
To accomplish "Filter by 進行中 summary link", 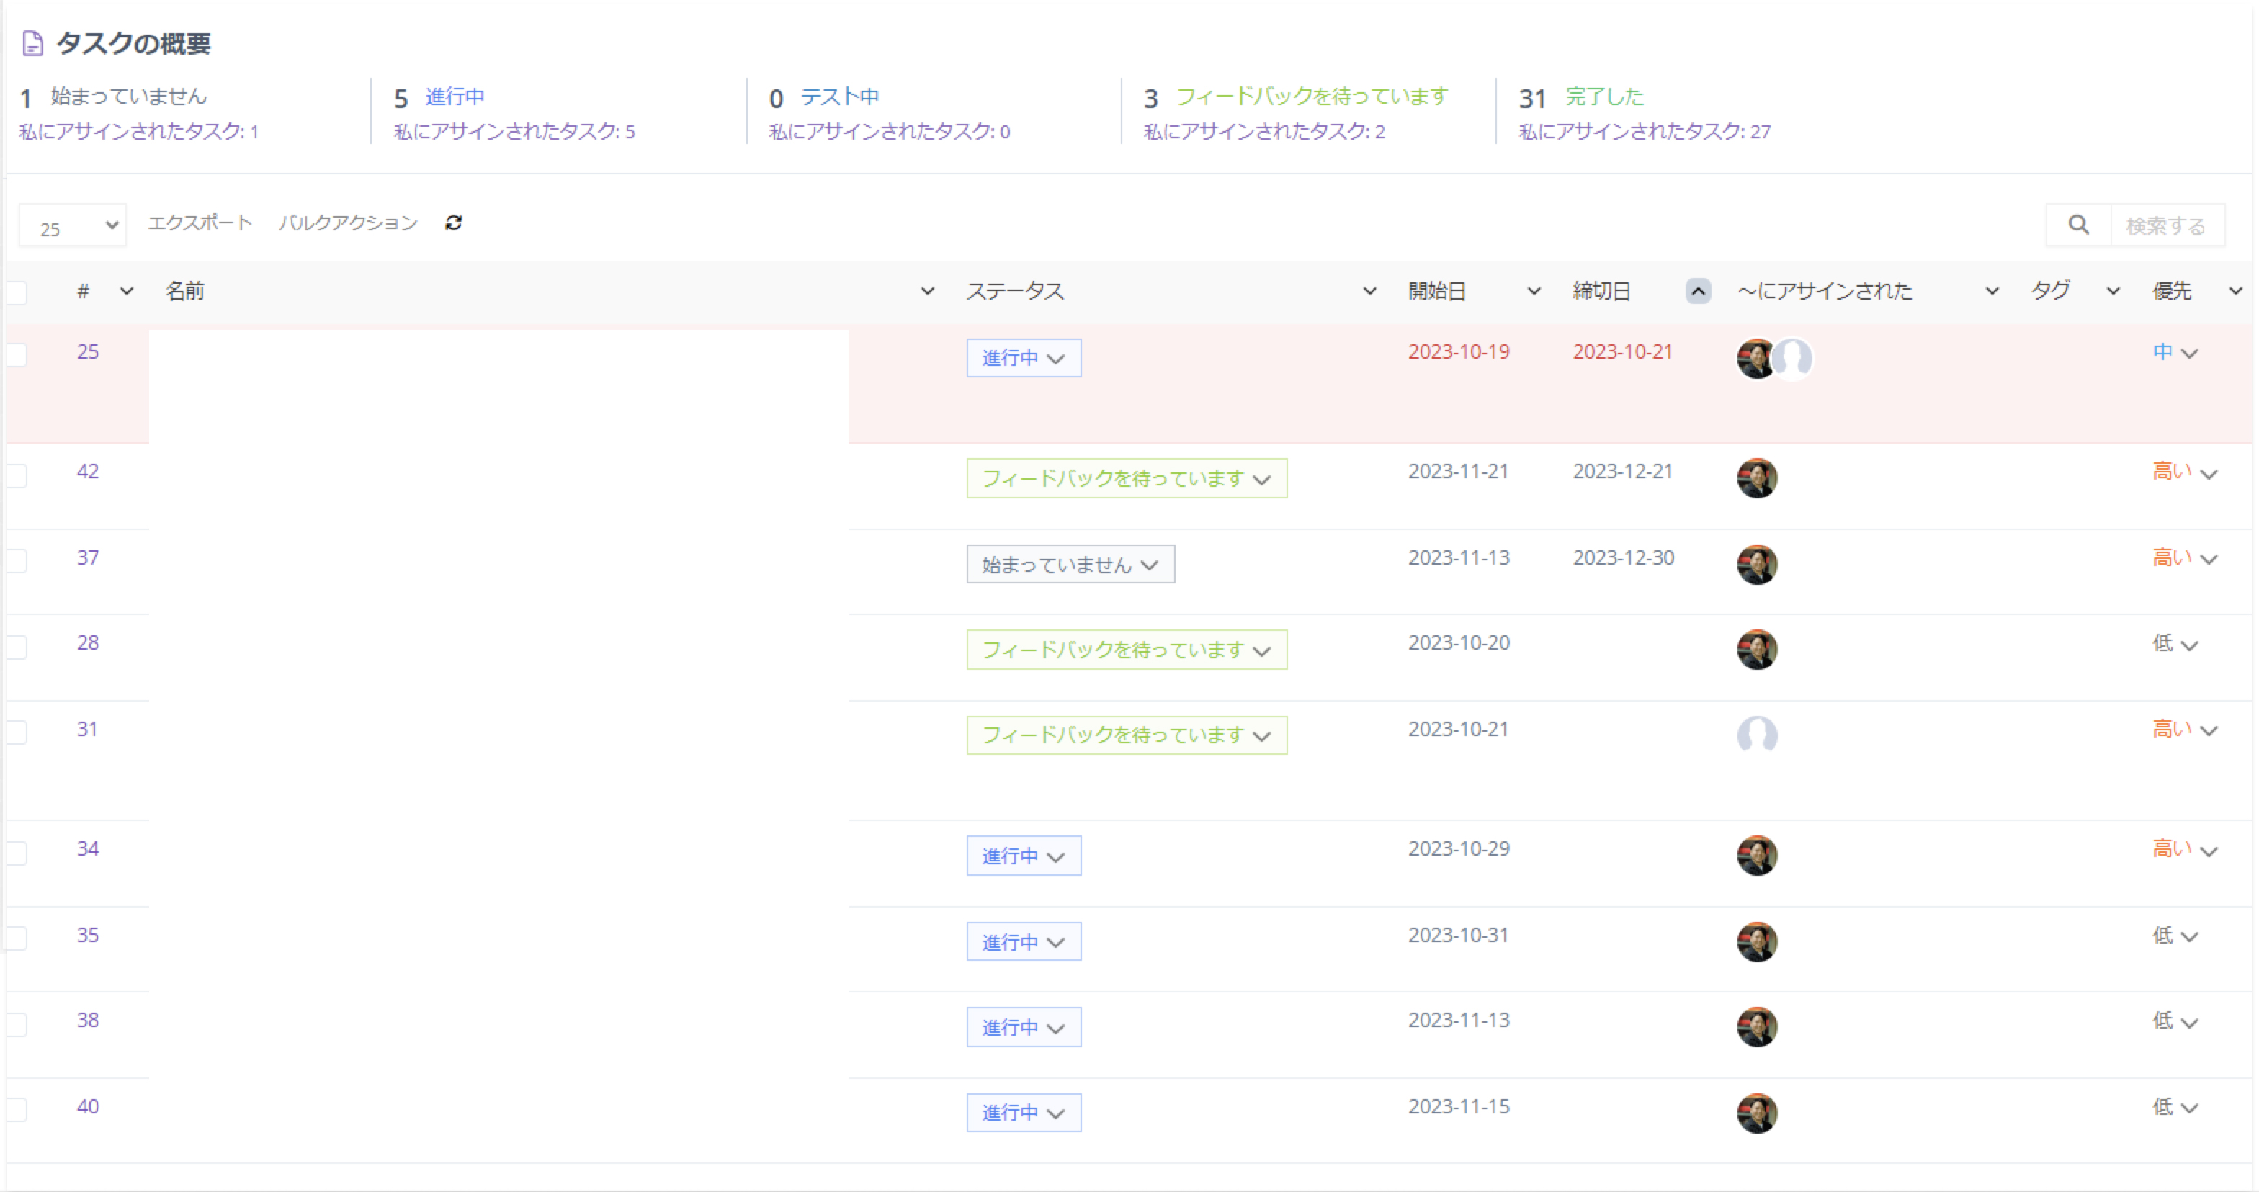I will coord(455,97).
